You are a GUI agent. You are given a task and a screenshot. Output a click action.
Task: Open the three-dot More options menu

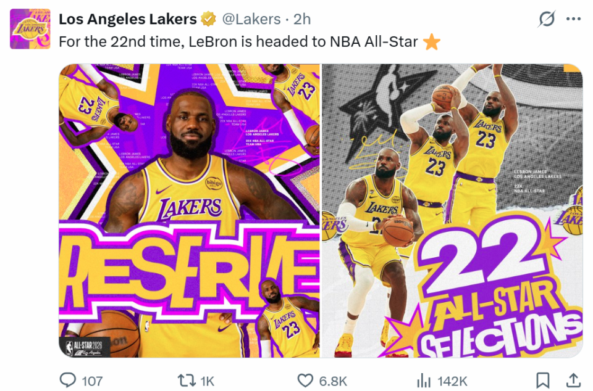click(574, 20)
